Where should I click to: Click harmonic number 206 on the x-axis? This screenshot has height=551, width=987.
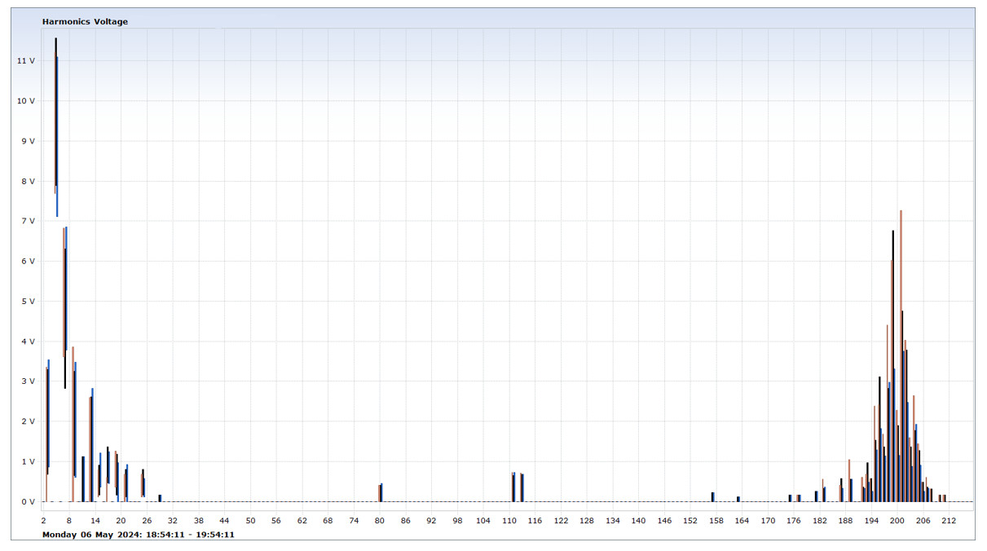(x=923, y=520)
